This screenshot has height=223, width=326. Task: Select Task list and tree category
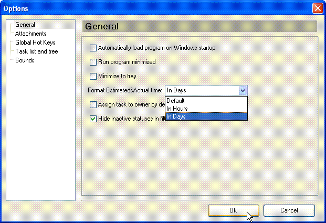(36, 51)
